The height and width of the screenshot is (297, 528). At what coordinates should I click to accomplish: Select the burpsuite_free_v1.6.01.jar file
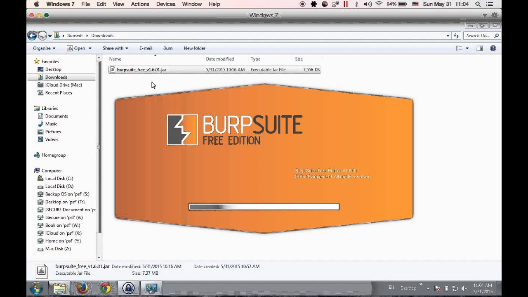(x=214, y=70)
